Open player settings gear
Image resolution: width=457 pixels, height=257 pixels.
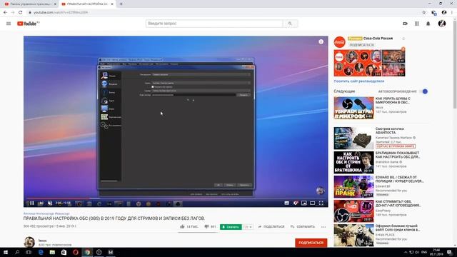pos(296,203)
